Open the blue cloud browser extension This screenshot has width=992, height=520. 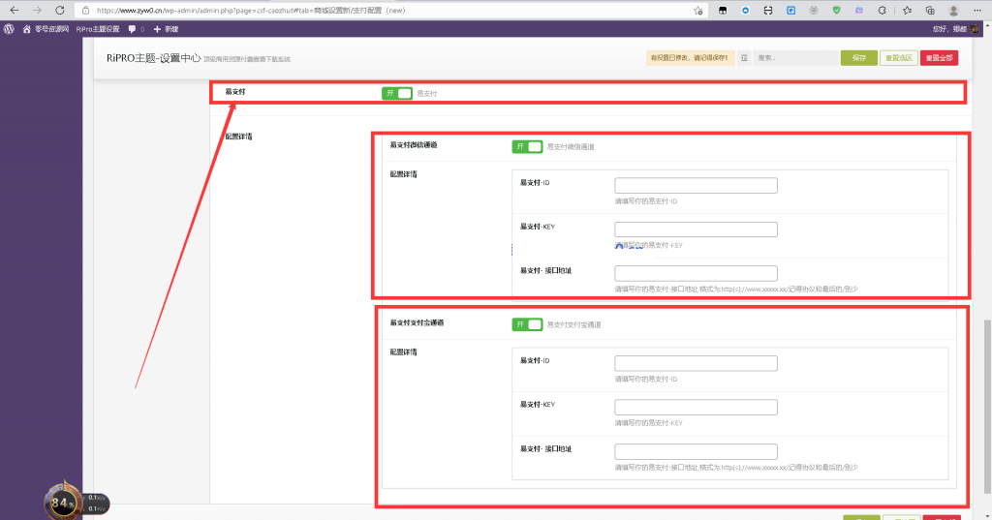(745, 10)
